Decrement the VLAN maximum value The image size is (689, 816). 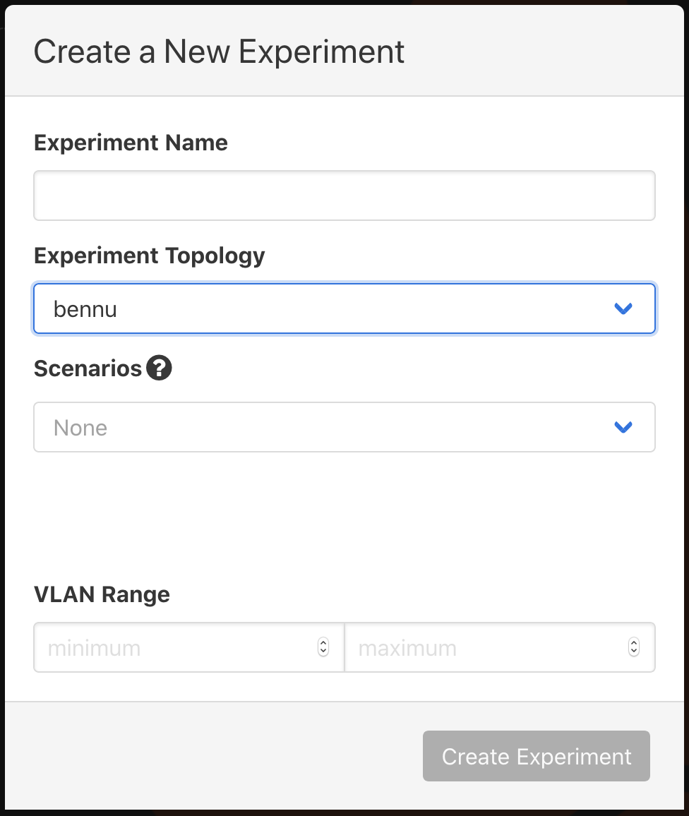[x=633, y=652]
